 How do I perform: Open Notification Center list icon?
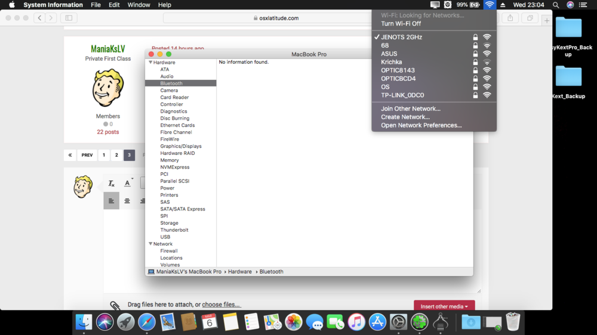pos(583,5)
